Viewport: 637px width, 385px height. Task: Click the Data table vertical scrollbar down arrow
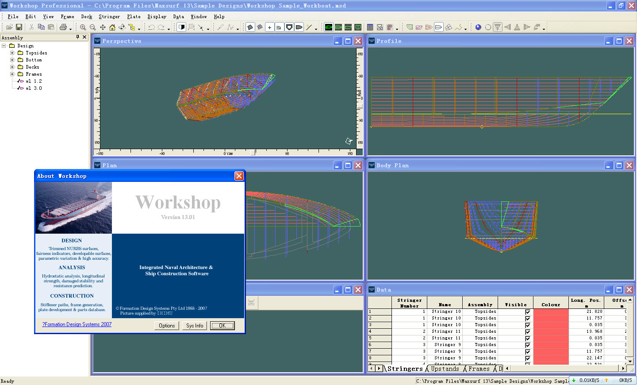tap(630, 361)
